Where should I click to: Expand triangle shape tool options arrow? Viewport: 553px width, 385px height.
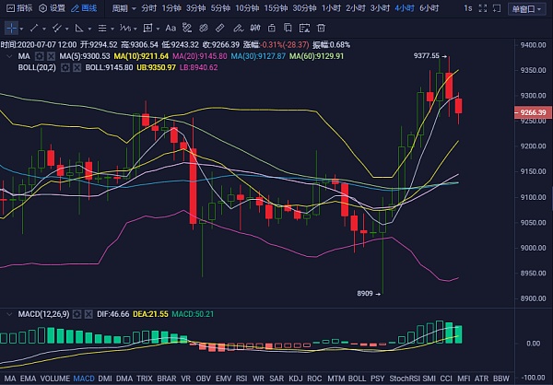click(89, 29)
